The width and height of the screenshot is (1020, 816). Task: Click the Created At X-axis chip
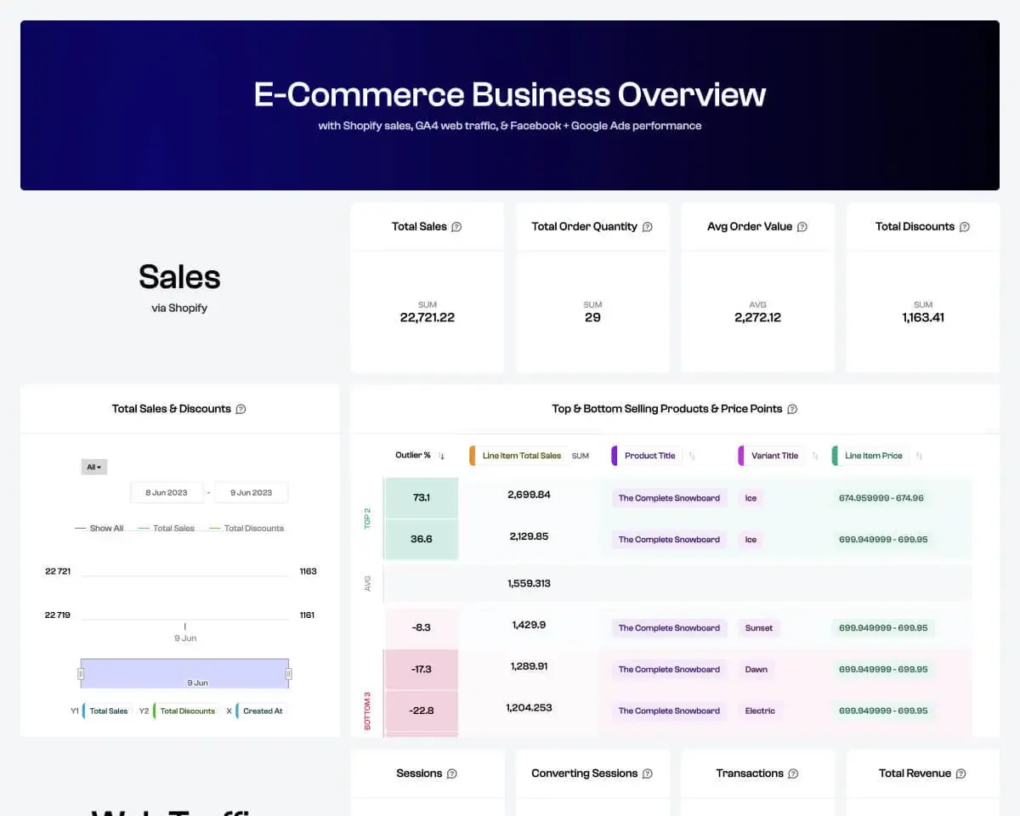262,711
